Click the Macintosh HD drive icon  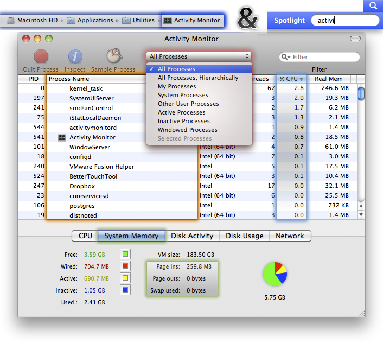click(11, 20)
